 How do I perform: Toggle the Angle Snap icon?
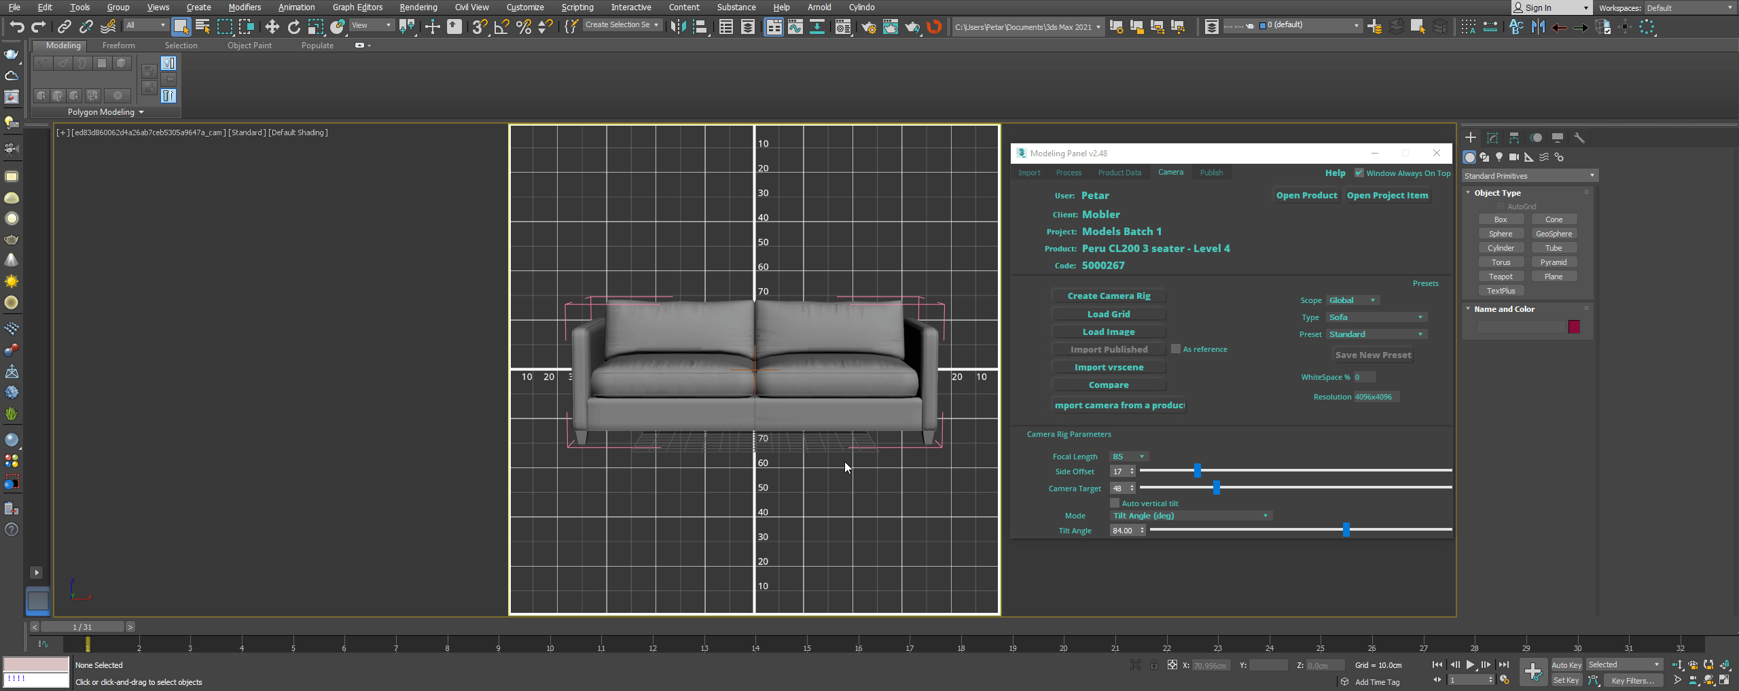click(x=501, y=26)
